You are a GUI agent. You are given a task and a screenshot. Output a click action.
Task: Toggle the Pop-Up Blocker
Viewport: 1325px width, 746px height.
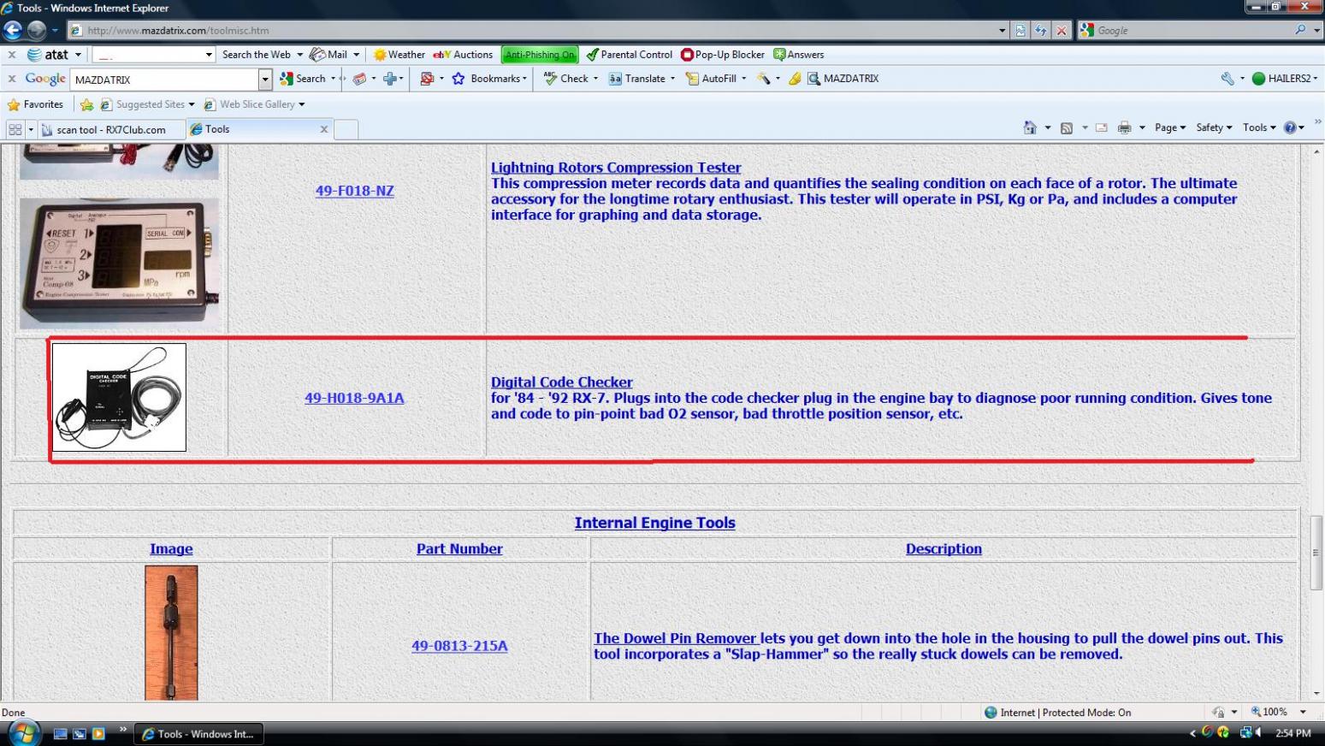pos(723,55)
